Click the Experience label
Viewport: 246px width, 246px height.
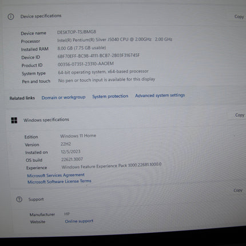point(37,168)
